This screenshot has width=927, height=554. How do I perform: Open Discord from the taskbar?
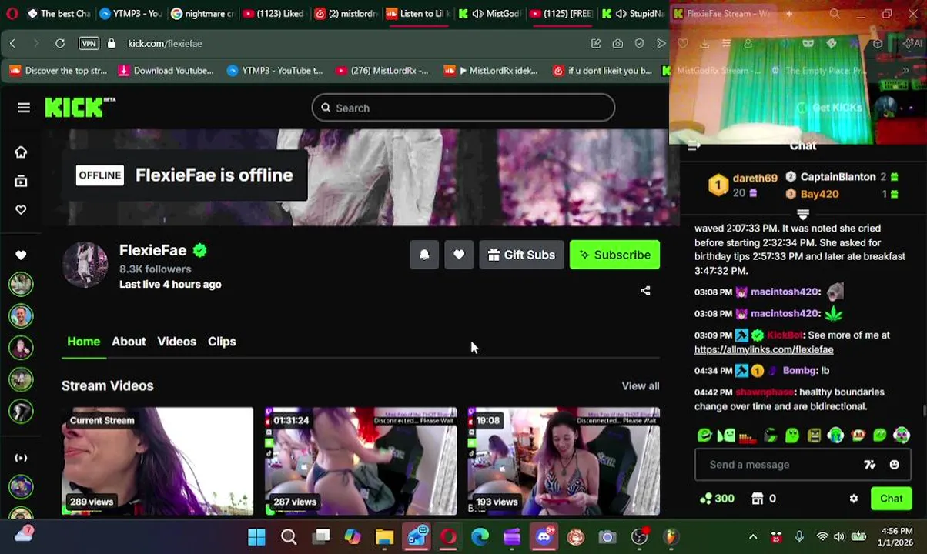click(544, 537)
